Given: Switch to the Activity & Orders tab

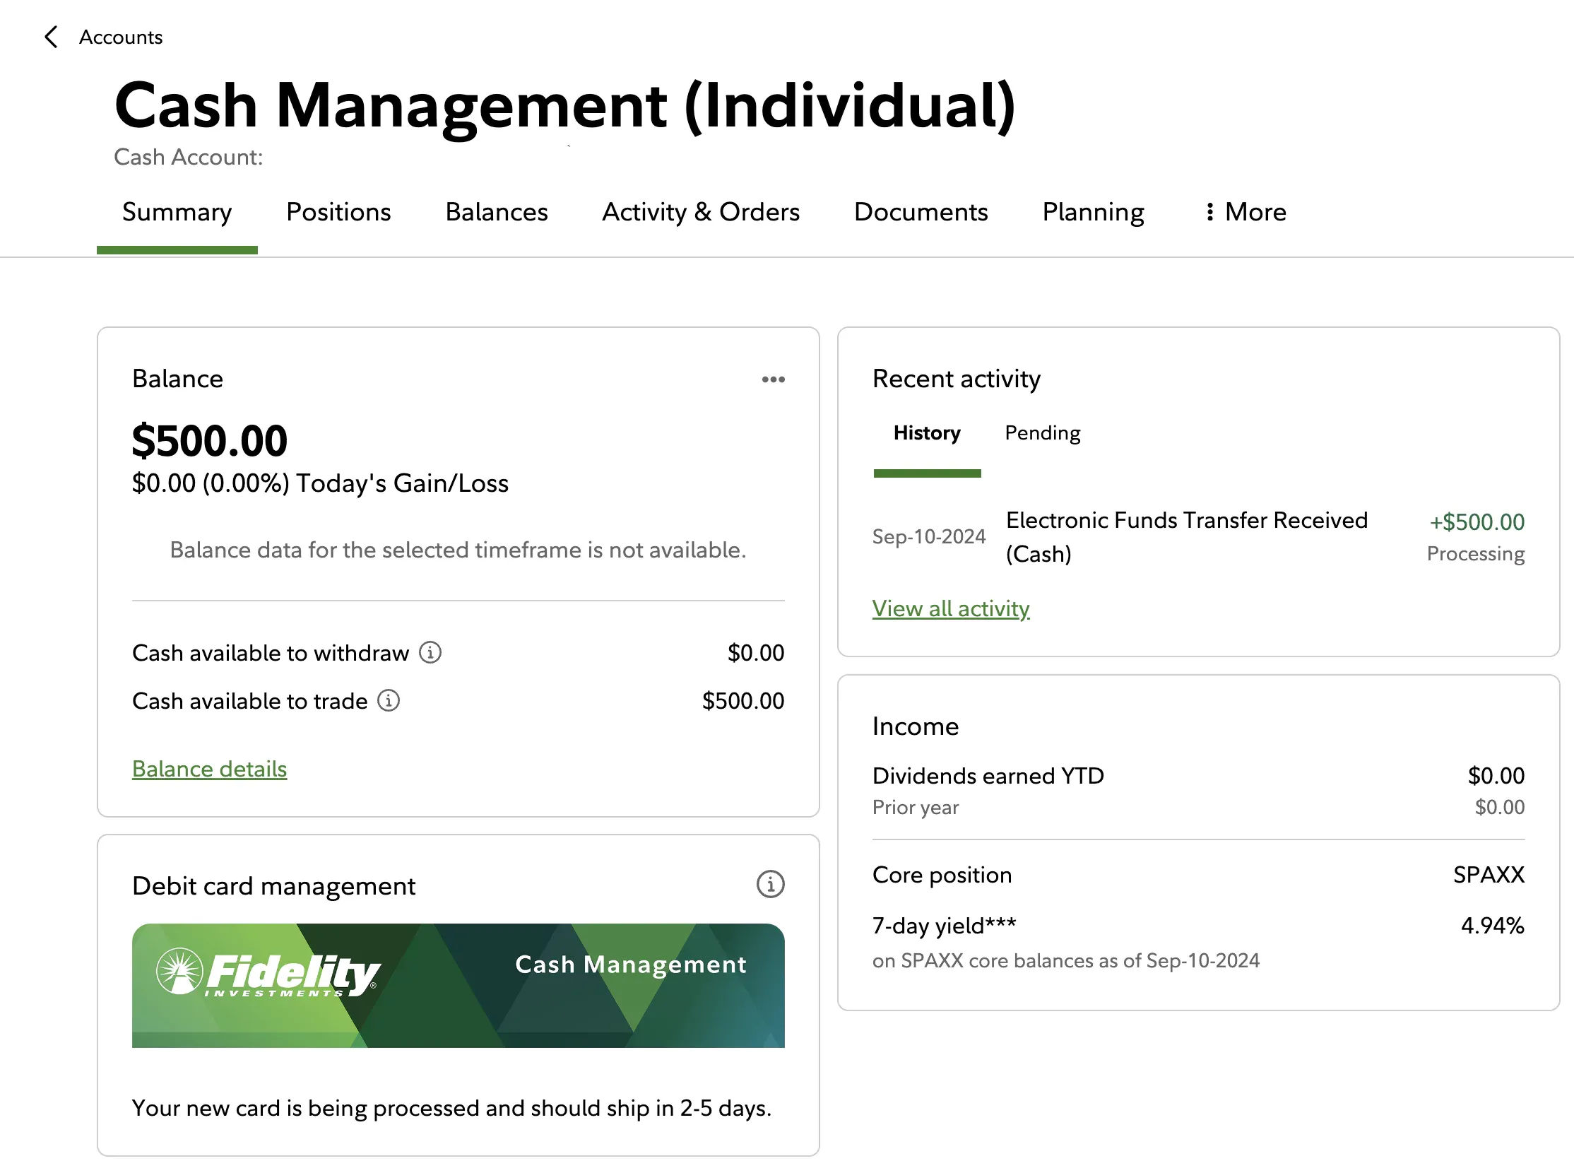Looking at the screenshot, I should (x=702, y=211).
